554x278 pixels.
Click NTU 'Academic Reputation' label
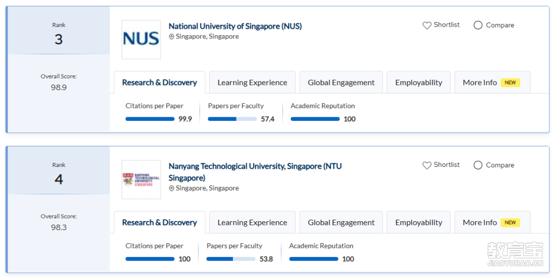pos(322,246)
